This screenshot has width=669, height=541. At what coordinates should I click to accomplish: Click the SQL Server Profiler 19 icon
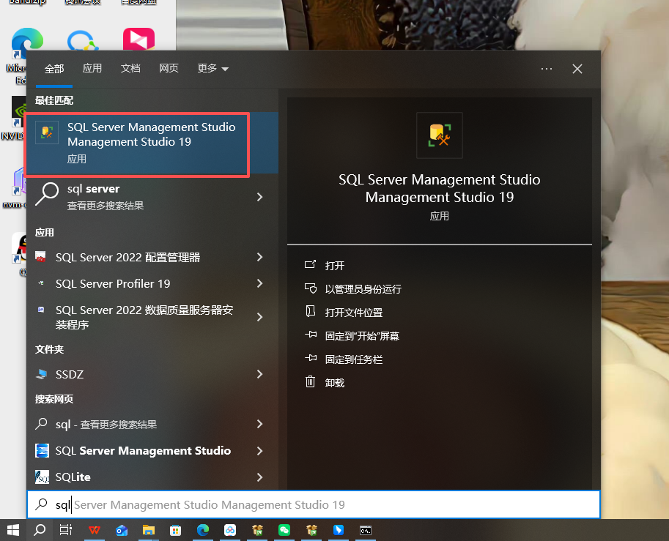pyautogui.click(x=41, y=283)
